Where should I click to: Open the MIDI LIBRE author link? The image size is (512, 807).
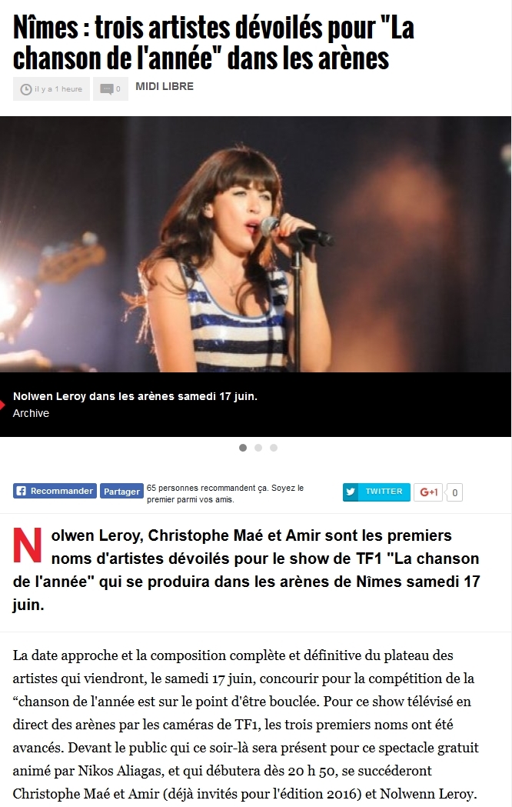165,86
